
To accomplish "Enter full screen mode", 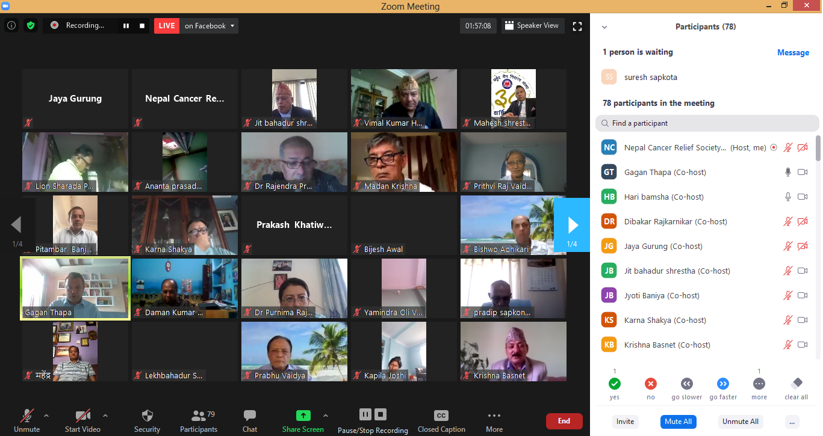I will 577,26.
